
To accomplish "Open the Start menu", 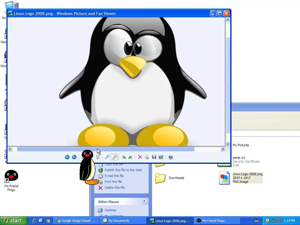I will click(13, 221).
